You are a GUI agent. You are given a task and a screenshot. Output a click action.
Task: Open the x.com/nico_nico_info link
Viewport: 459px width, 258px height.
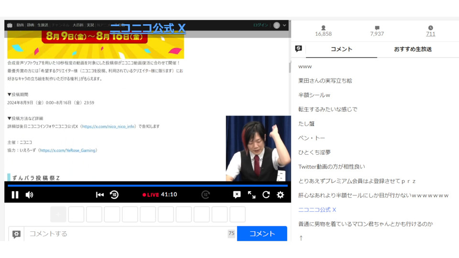(x=109, y=126)
